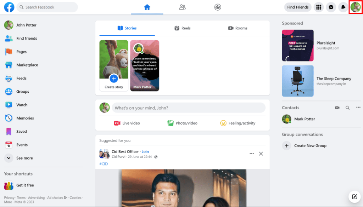
Task: Open the Friends tab icon in top bar
Action: [183, 7]
